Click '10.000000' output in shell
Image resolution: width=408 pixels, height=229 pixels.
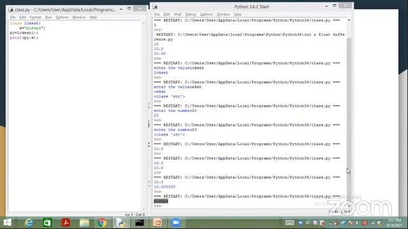pyautogui.click(x=164, y=186)
